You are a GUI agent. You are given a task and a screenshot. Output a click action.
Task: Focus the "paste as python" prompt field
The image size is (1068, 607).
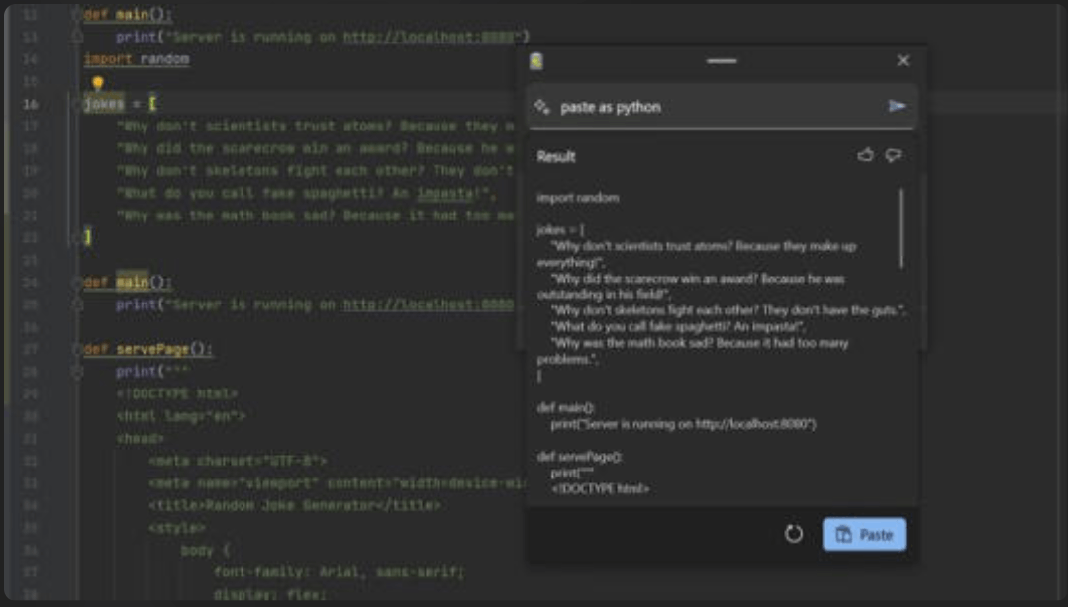pos(721,107)
